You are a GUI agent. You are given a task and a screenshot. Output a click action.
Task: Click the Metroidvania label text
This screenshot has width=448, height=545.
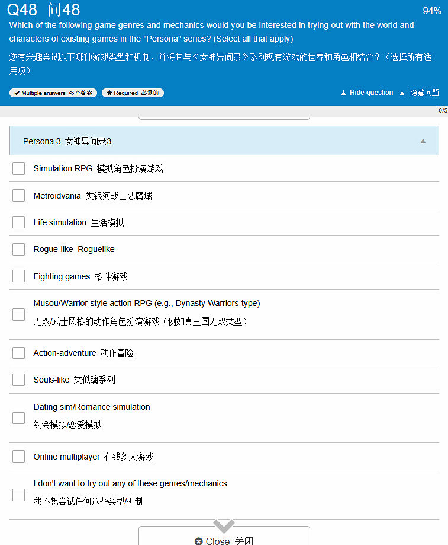click(x=92, y=196)
